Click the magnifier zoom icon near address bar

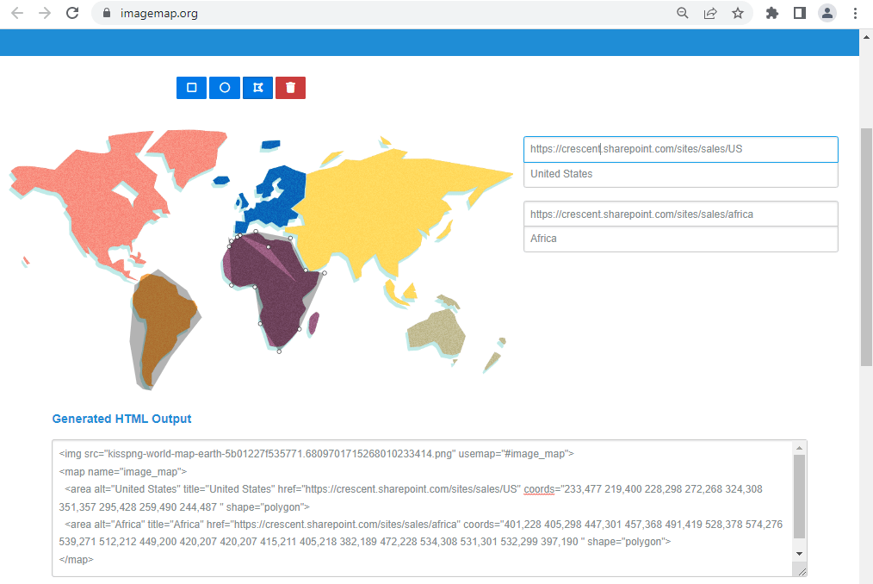(682, 13)
